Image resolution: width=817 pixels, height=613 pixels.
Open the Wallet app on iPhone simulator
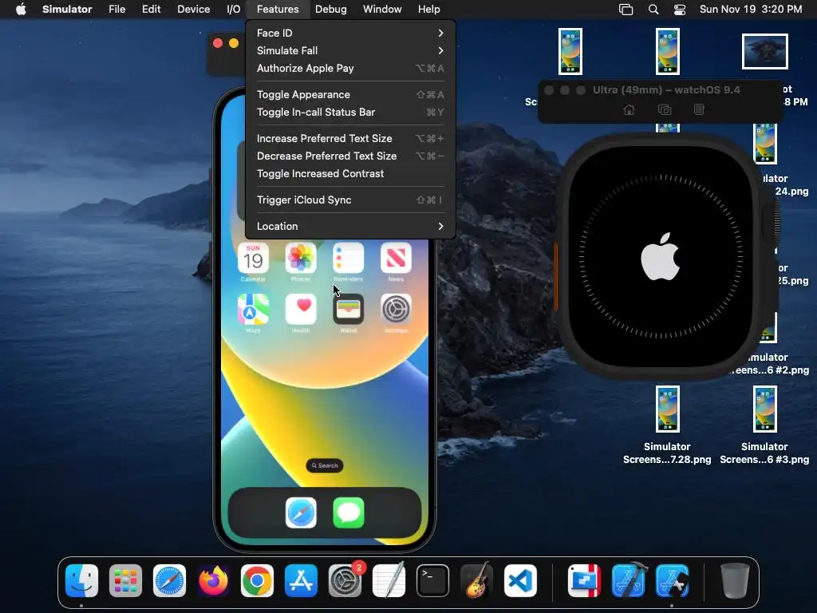coord(348,309)
